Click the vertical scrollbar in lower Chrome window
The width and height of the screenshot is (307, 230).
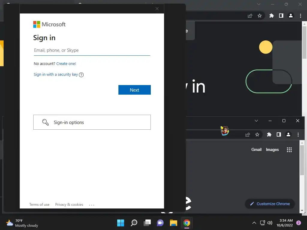[x=302, y=161]
